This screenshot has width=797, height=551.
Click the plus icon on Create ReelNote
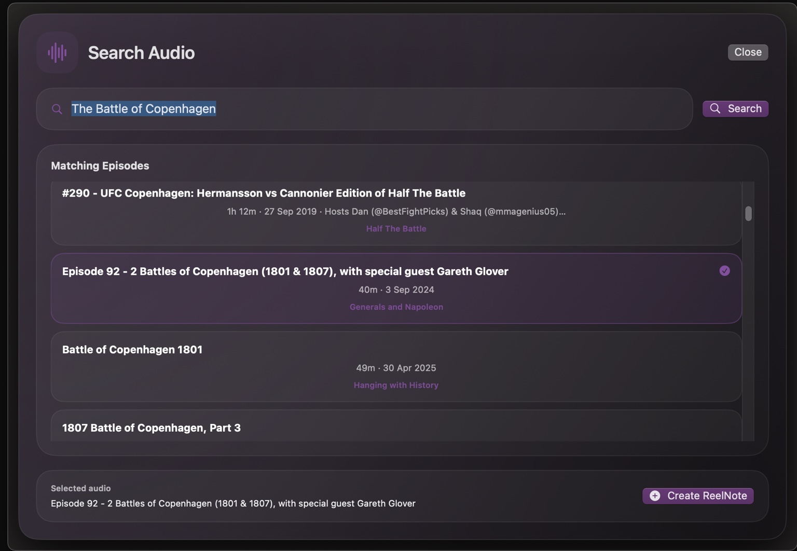pos(655,496)
